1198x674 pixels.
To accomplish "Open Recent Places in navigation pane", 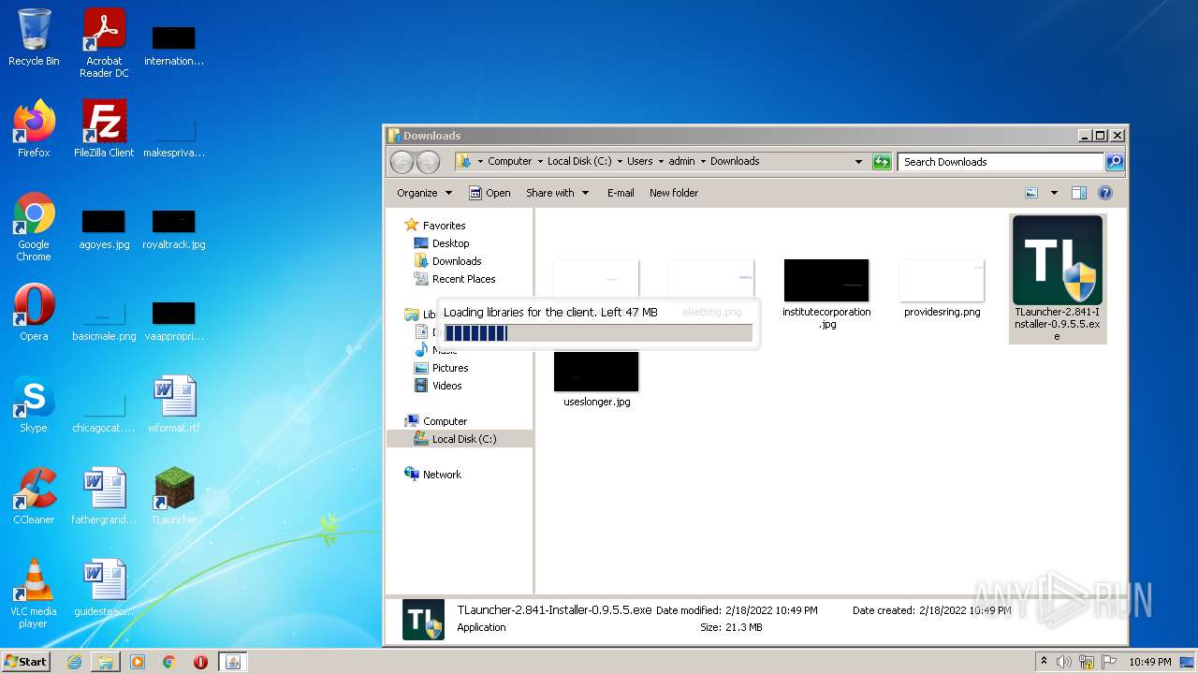I will click(463, 279).
